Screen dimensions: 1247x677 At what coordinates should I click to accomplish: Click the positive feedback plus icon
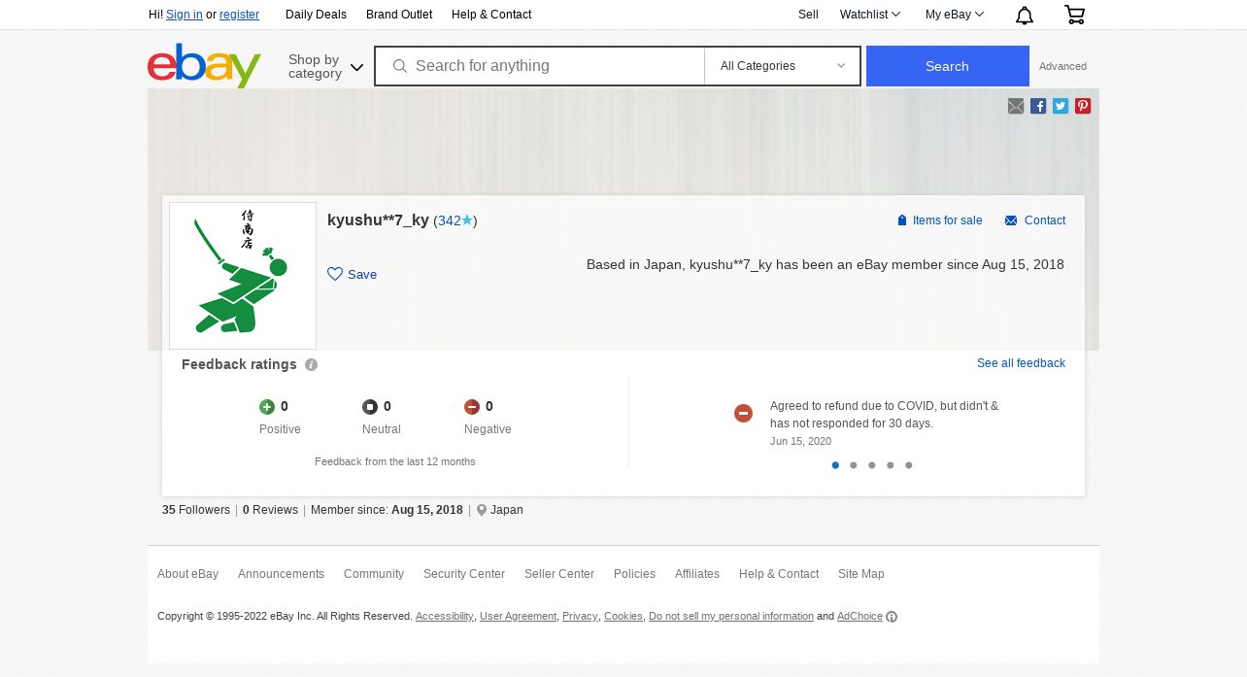[267, 407]
